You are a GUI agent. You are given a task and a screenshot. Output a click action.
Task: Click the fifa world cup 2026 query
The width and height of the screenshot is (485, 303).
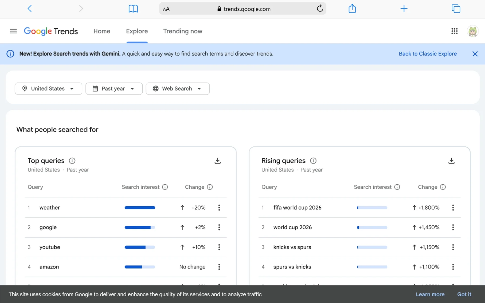pyautogui.click(x=297, y=208)
